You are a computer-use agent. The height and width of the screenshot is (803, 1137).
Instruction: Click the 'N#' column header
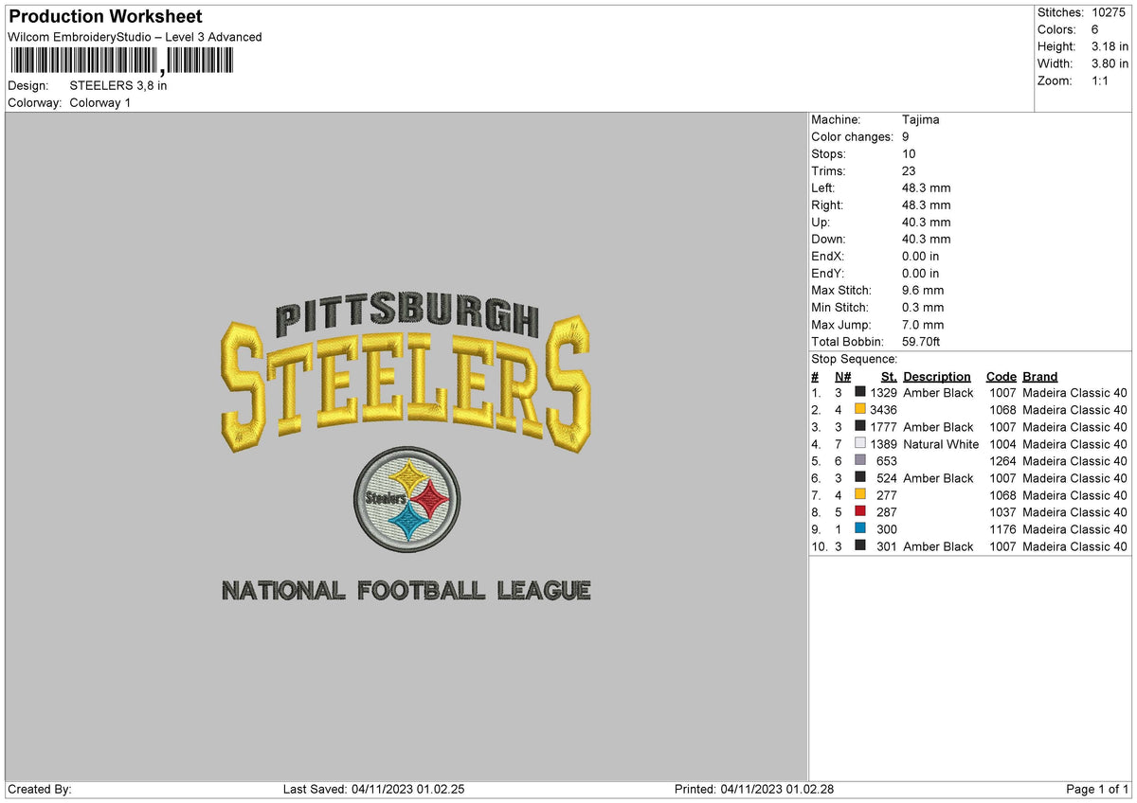(x=843, y=376)
